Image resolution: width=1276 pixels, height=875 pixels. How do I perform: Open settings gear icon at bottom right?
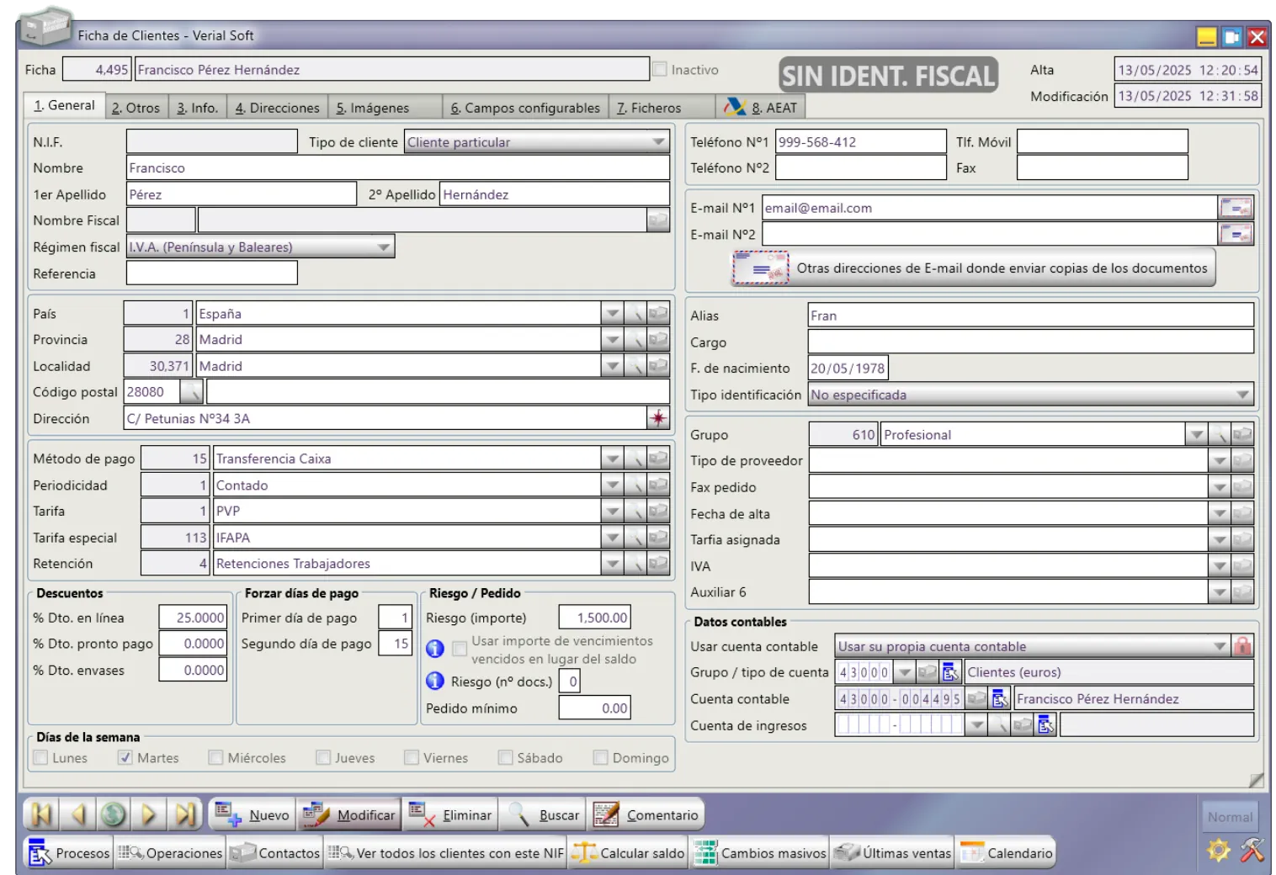pos(1218,851)
